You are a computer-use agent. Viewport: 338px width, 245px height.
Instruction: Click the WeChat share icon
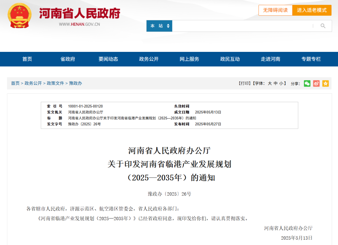pyautogui.click(x=307, y=83)
